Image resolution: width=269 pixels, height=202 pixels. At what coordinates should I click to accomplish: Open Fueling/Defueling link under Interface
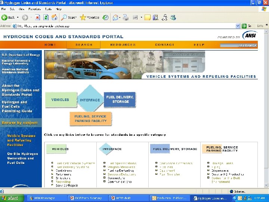(x=120, y=171)
